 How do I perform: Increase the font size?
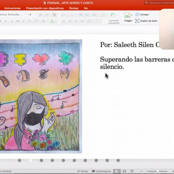[41, 14]
